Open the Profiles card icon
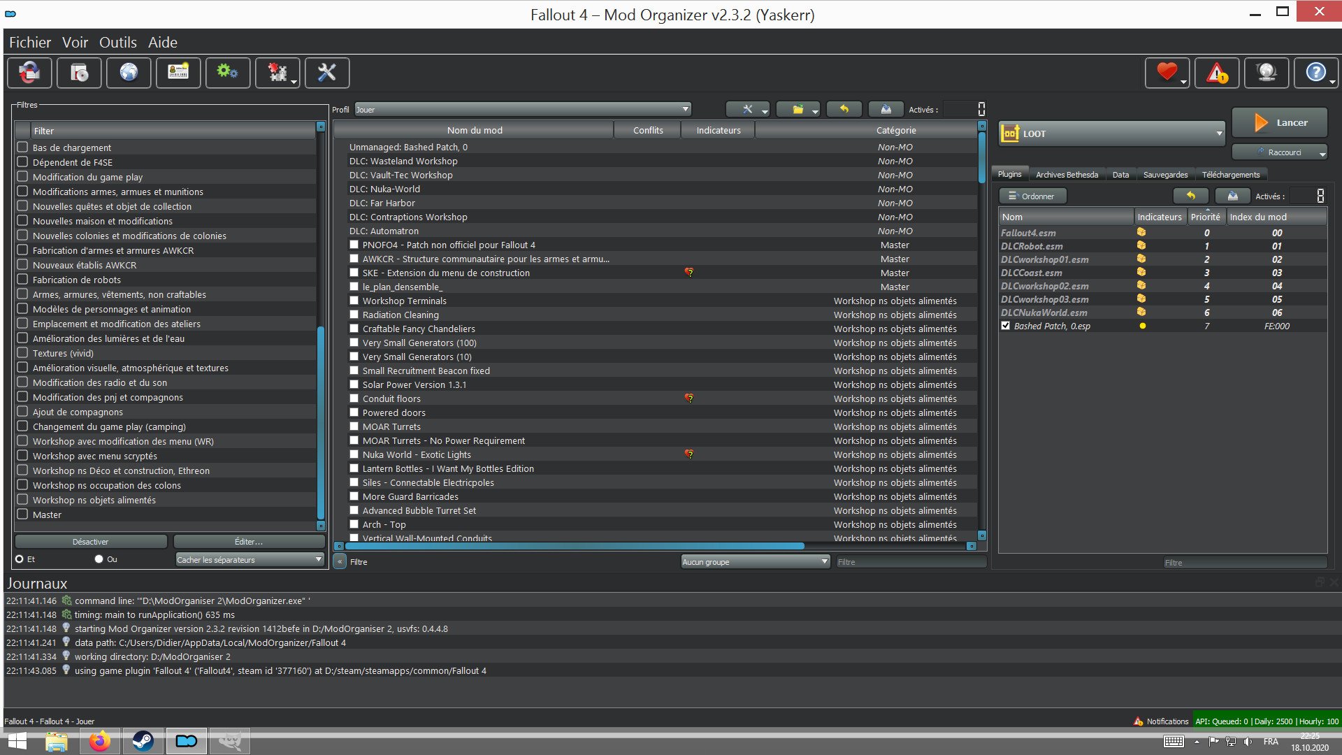 178,73
